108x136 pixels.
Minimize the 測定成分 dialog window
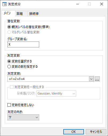(78, 4)
